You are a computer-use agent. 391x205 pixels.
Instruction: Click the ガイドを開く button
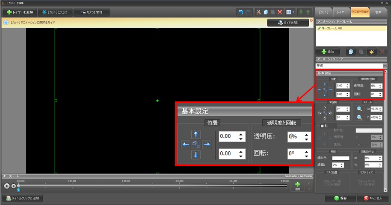tap(288, 23)
